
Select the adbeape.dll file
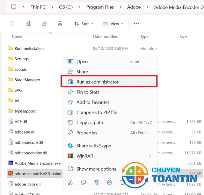tap(25, 132)
